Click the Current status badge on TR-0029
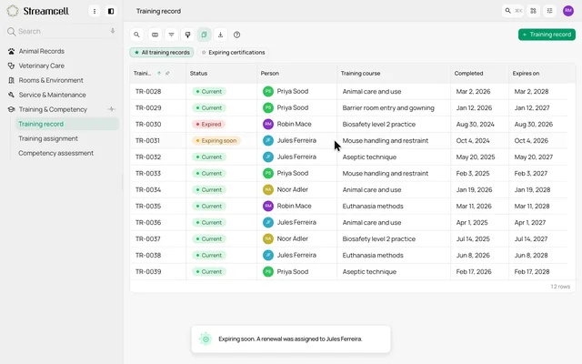Screen dimensions: 582x364 (209, 107)
